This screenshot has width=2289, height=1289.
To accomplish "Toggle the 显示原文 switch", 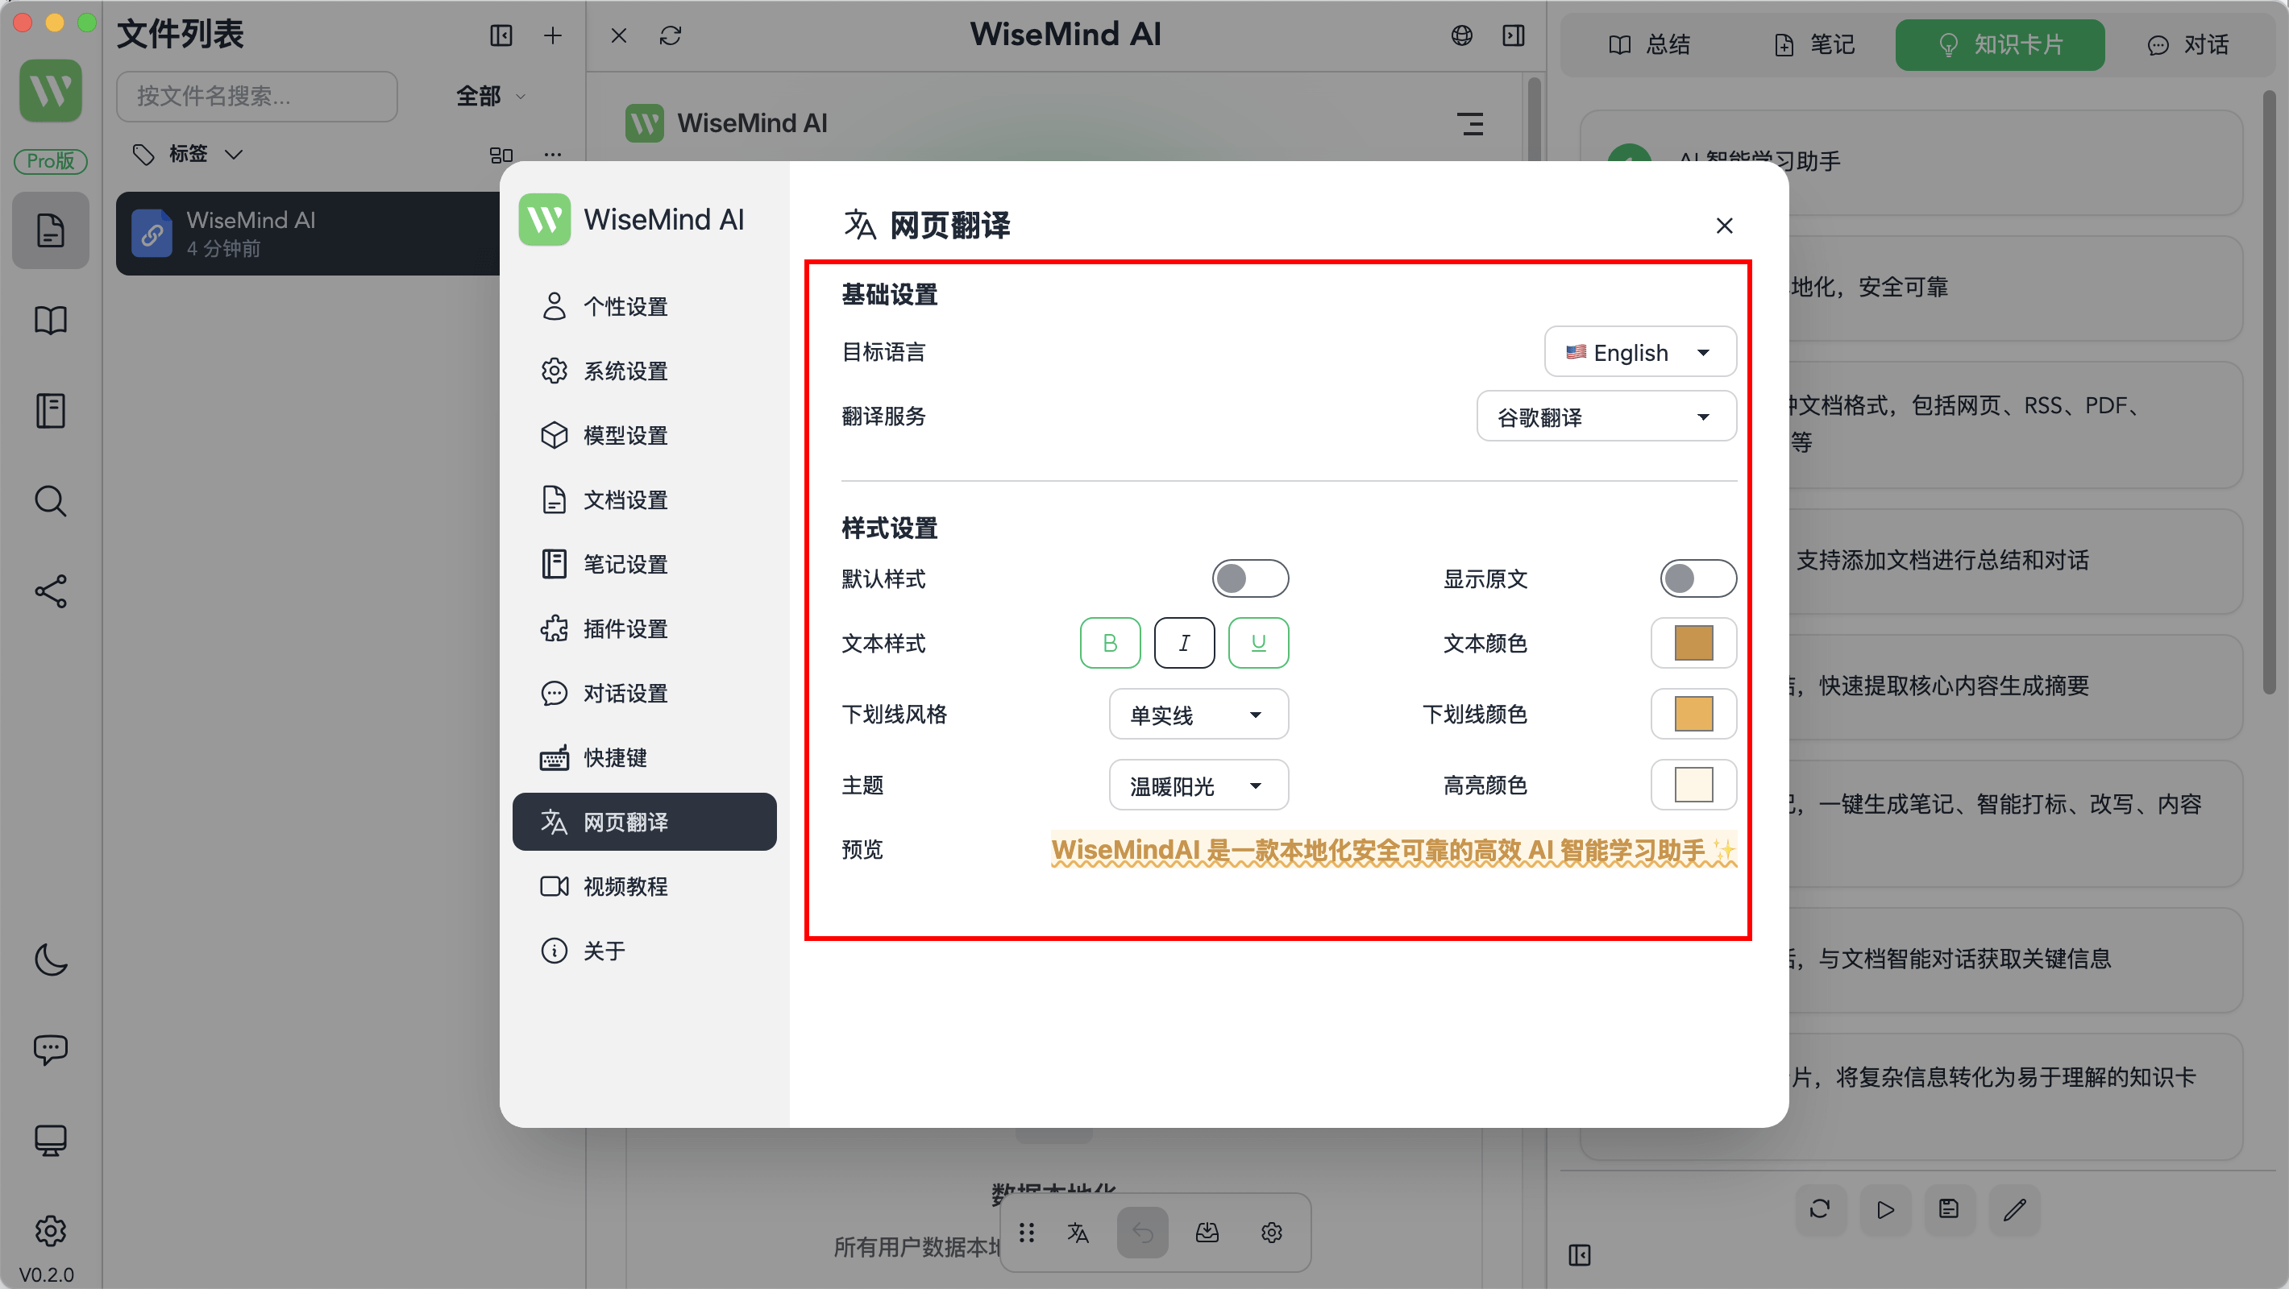I will (x=1698, y=579).
